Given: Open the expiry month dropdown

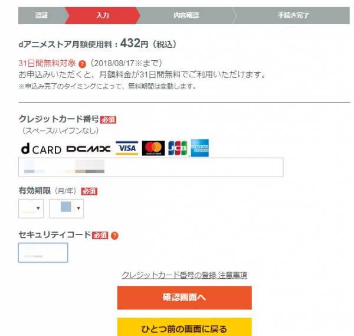Looking at the screenshot, I should click(x=31, y=208).
